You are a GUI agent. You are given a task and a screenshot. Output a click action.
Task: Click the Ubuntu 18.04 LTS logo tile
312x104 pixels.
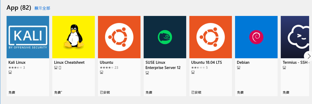click(211, 37)
